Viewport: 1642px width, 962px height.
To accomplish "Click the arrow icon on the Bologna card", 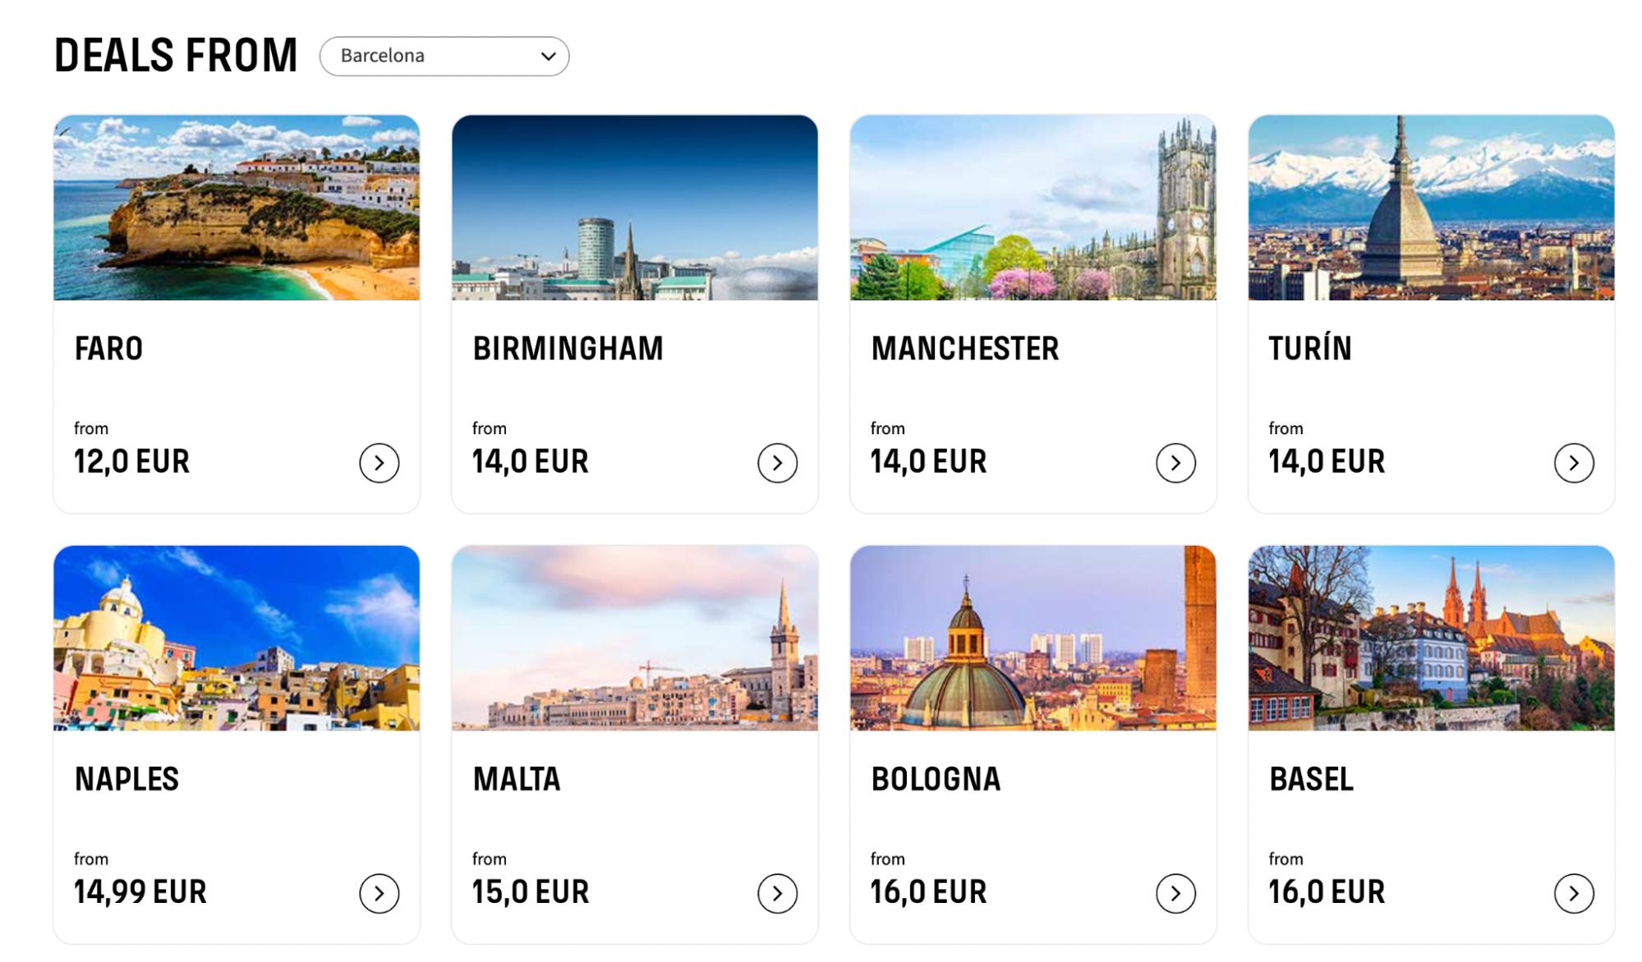I will 1175,892.
